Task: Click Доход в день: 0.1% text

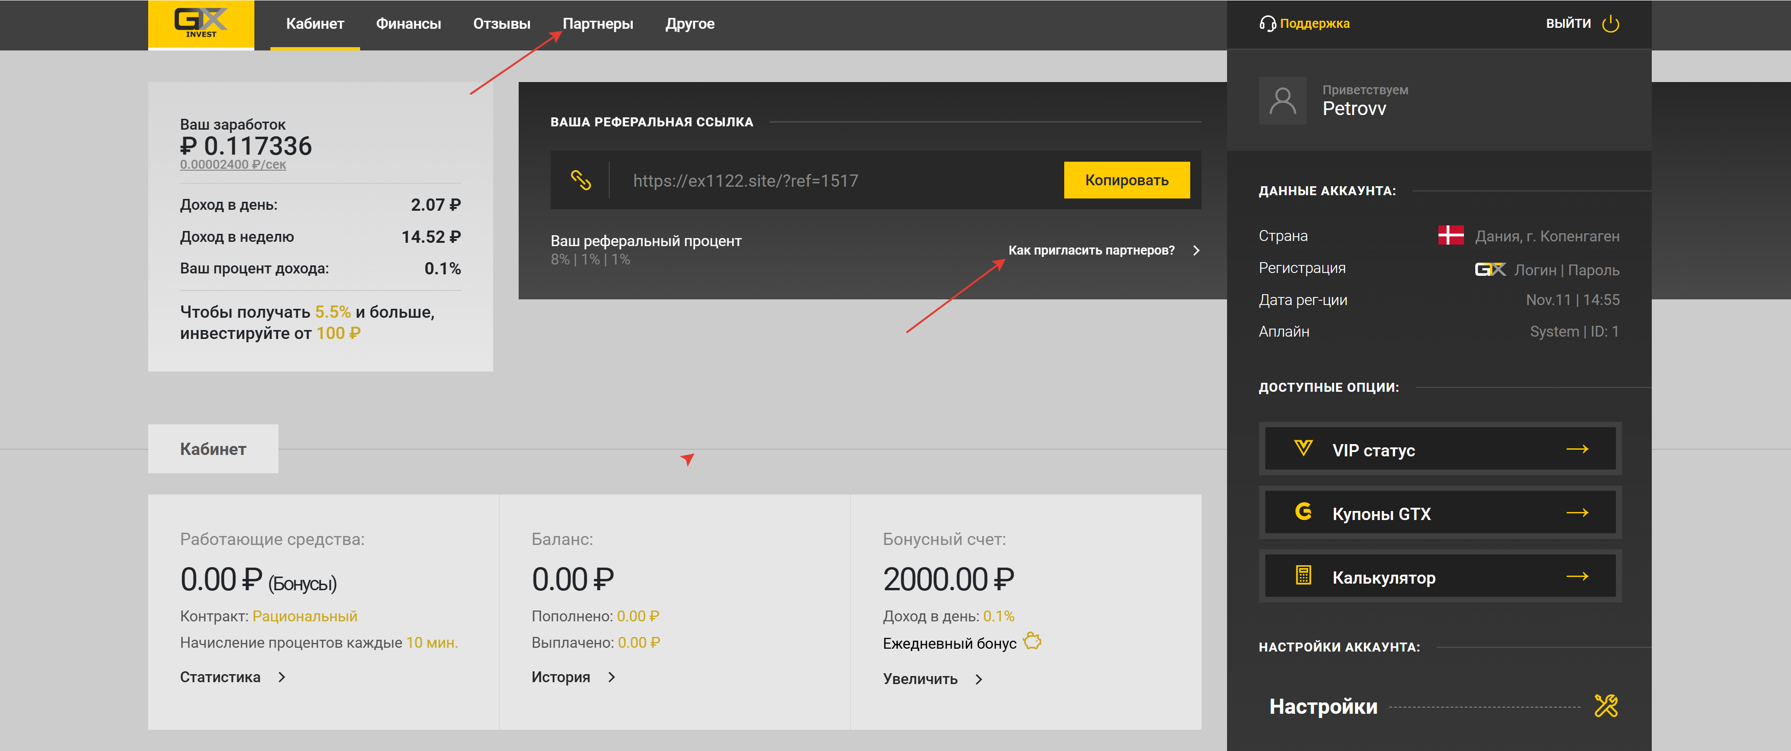Action: coord(948,616)
